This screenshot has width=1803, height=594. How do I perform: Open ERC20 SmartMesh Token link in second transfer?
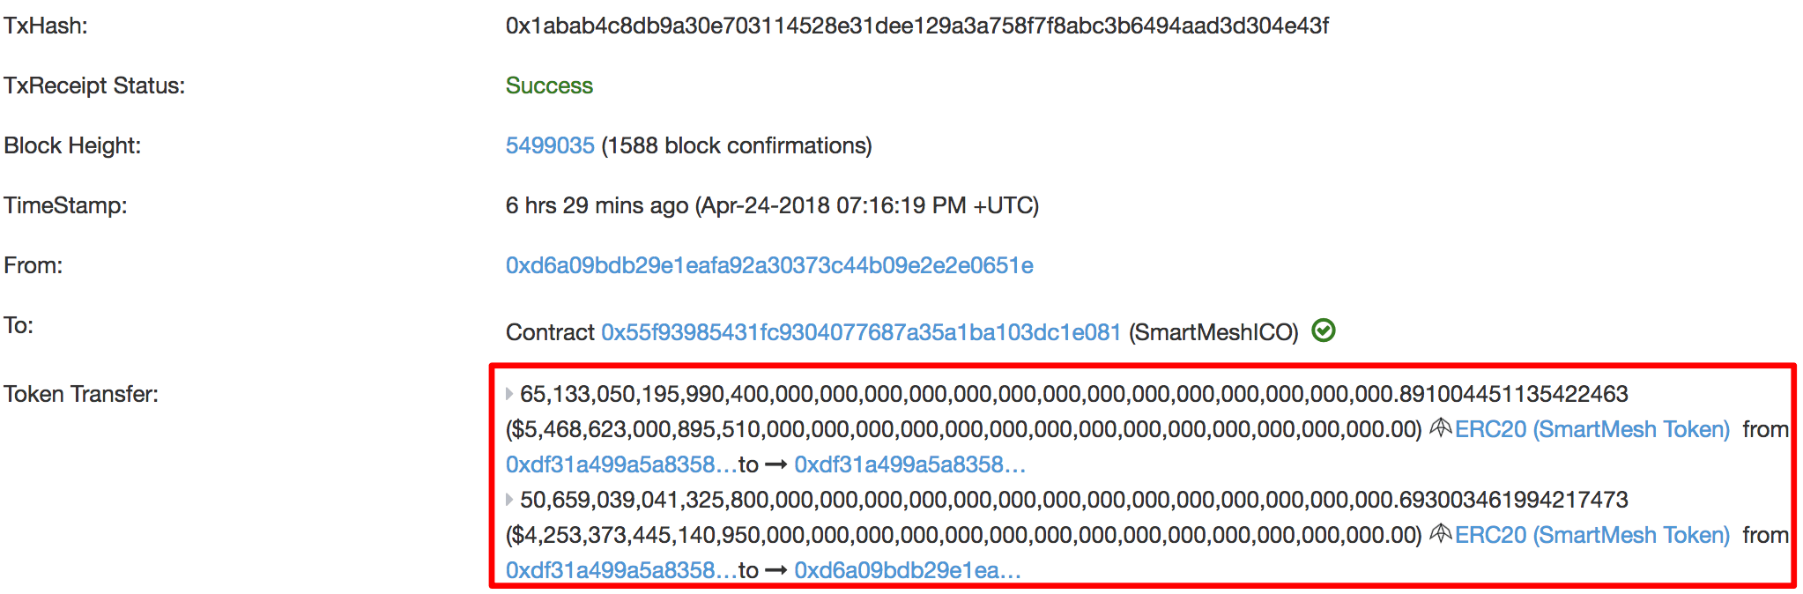(x=1592, y=535)
